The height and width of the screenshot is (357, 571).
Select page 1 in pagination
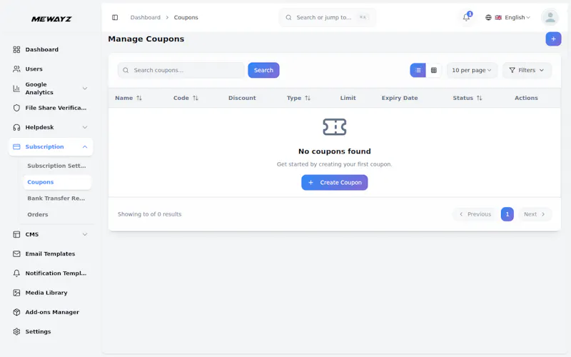[x=507, y=214]
